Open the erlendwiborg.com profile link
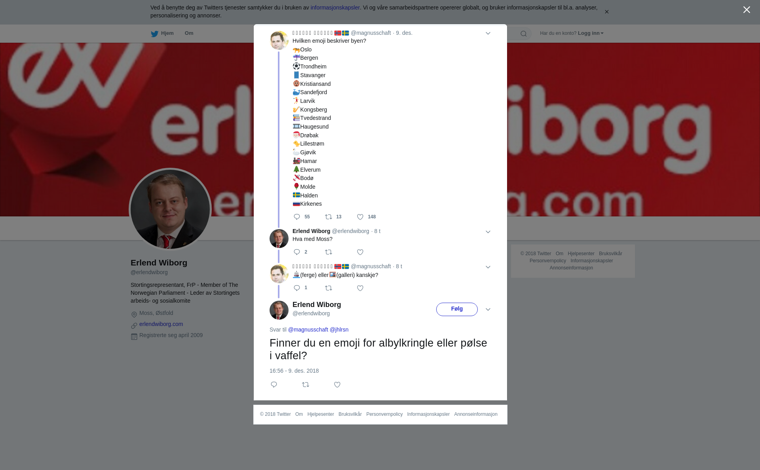 161,324
